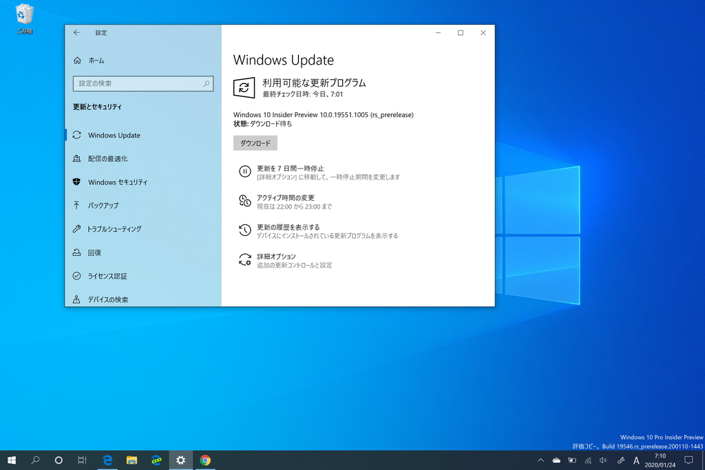Open Google Chrome from the taskbar
Image resolution: width=705 pixels, height=470 pixels.
point(204,460)
